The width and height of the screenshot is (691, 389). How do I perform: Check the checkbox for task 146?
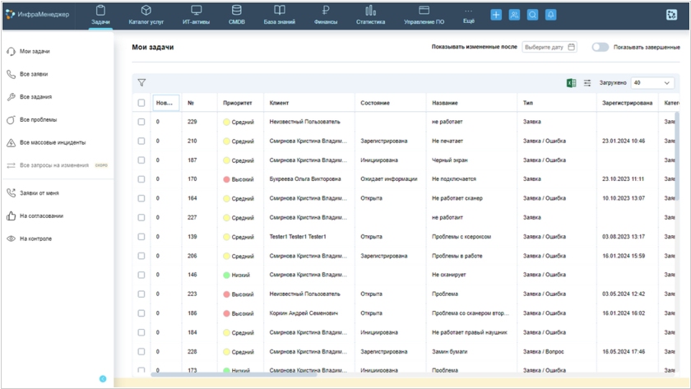pos(141,275)
